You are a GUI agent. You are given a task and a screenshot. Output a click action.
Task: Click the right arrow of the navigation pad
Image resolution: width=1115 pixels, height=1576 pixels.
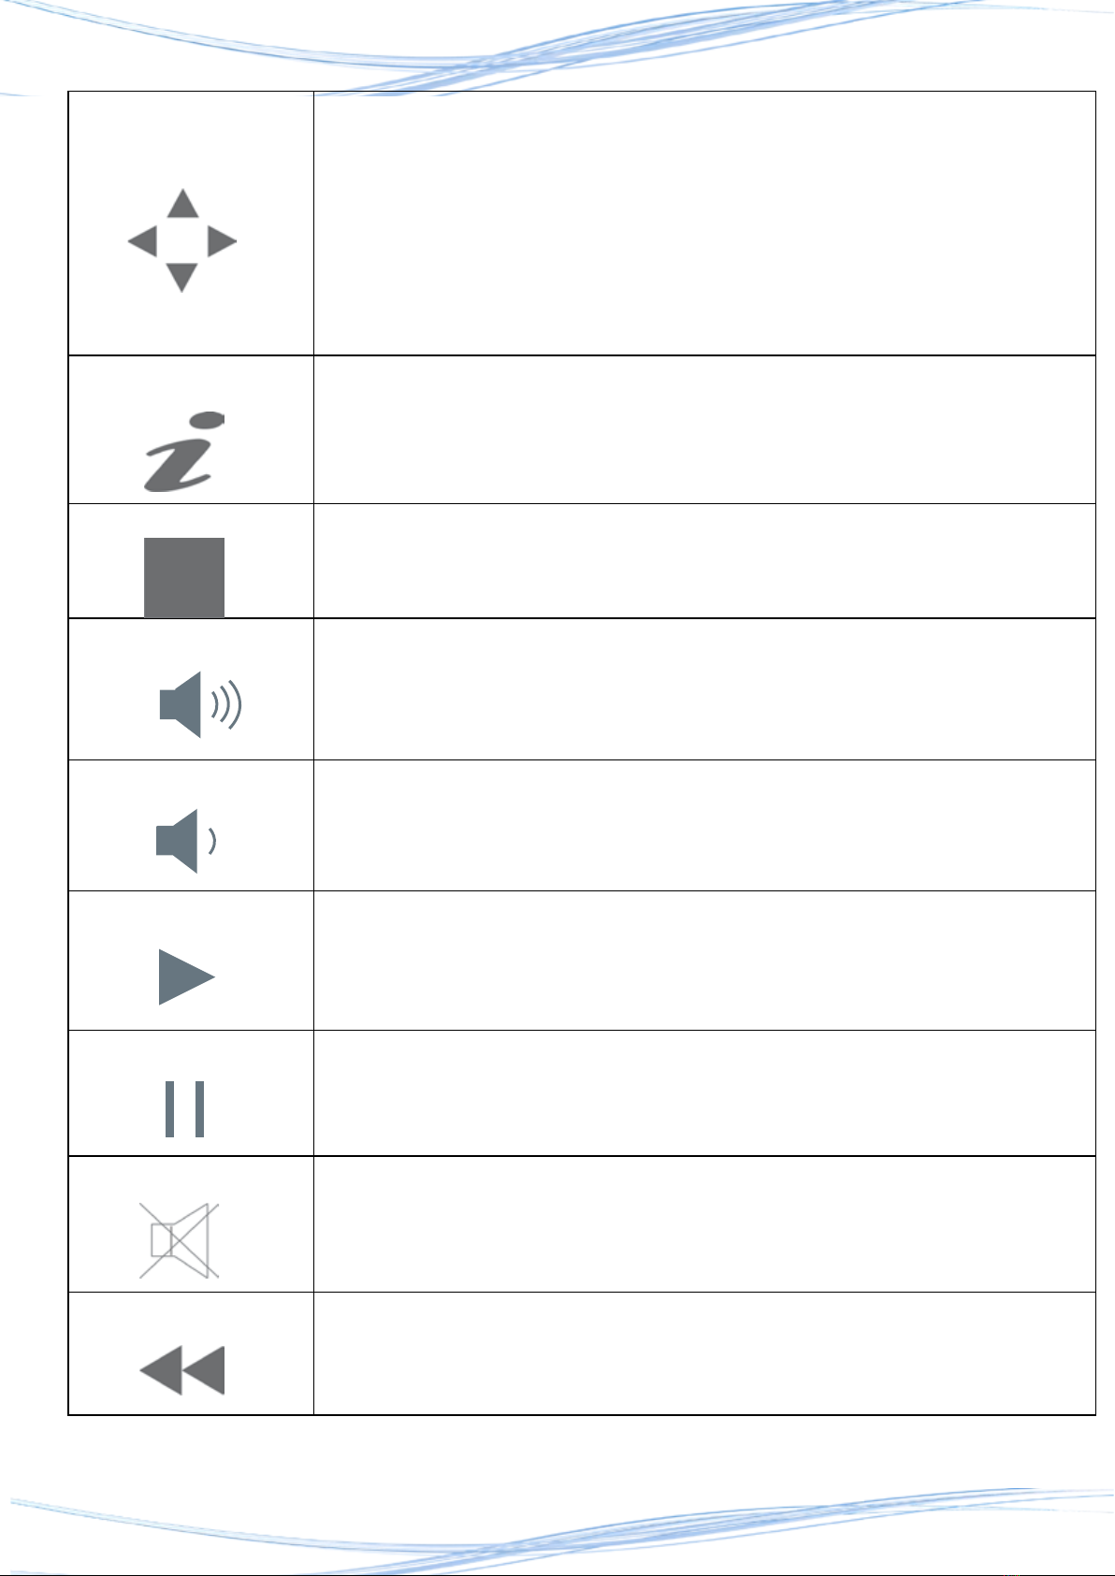222,241
